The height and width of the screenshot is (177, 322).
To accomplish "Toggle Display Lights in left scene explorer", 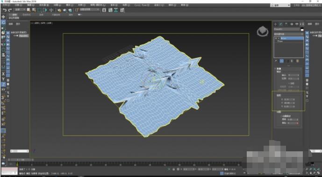I will click(8, 41).
